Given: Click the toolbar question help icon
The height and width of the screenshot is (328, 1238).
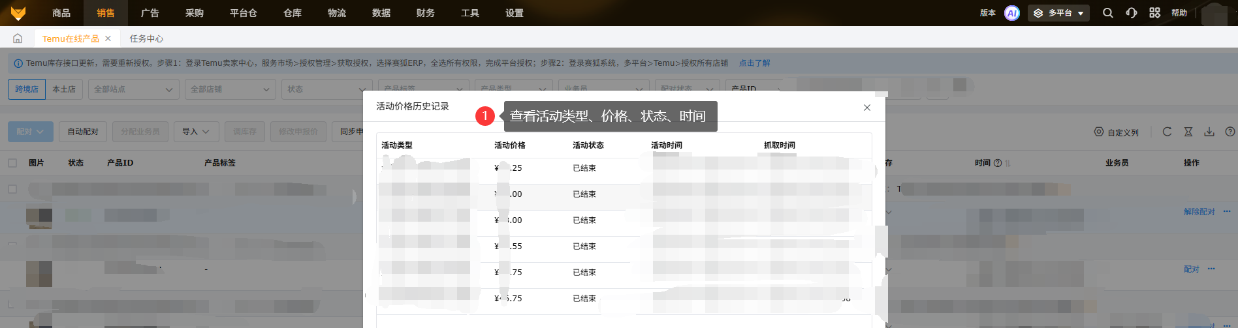Looking at the screenshot, I should [x=1230, y=132].
